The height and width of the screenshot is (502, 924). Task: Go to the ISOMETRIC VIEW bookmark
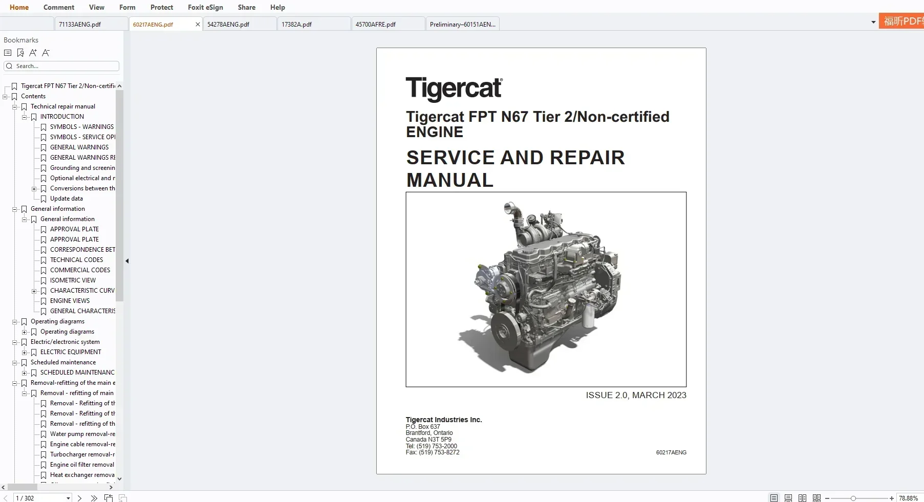click(x=73, y=280)
